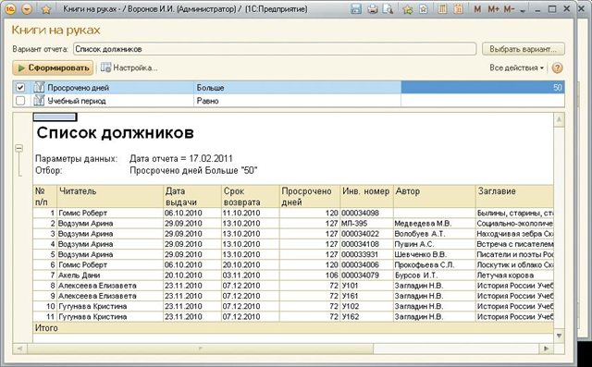Click the Просрочено дней column header
Screen dimensions: 592x367
pos(310,196)
